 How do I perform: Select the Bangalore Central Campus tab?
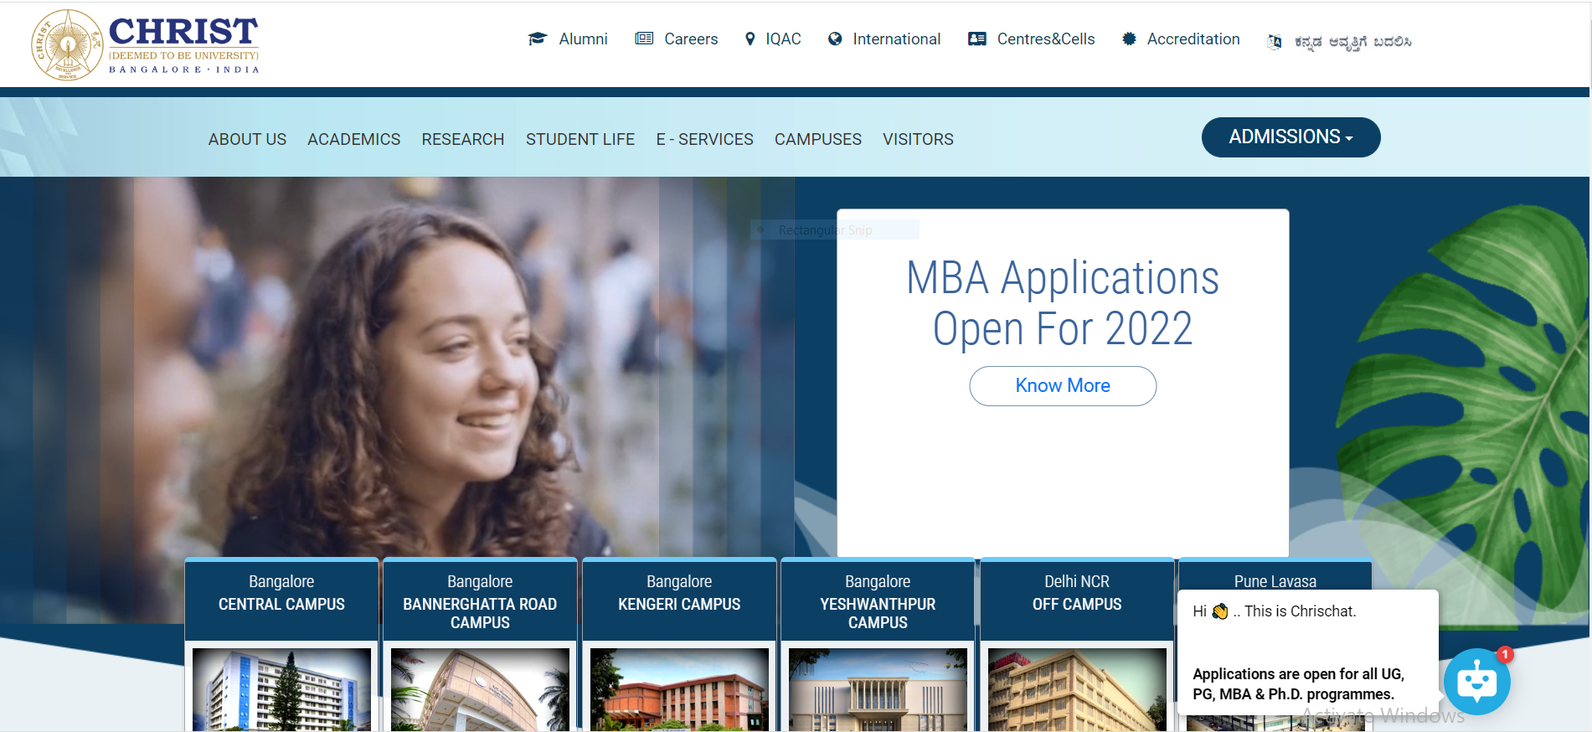click(281, 600)
